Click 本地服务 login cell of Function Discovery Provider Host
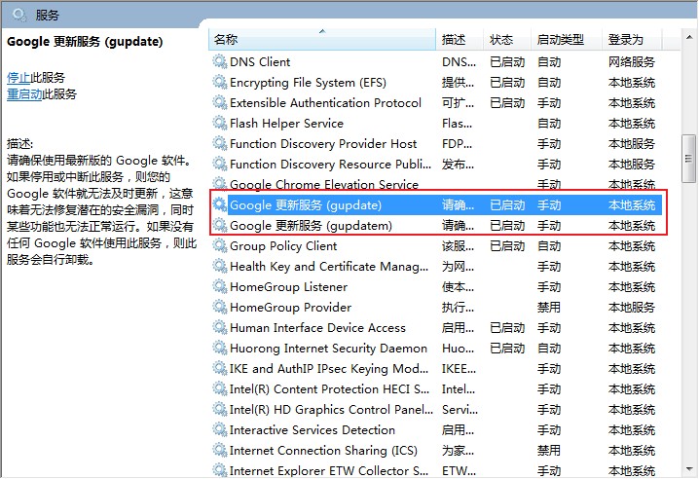The width and height of the screenshot is (699, 479). 632,144
